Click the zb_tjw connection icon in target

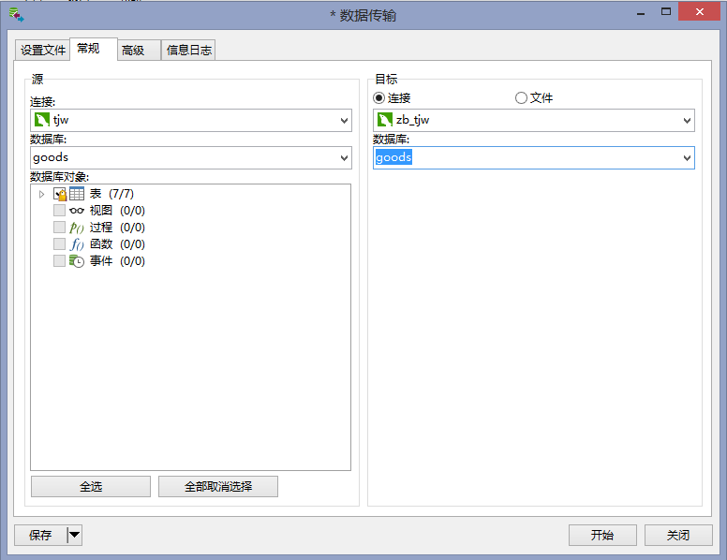[385, 120]
